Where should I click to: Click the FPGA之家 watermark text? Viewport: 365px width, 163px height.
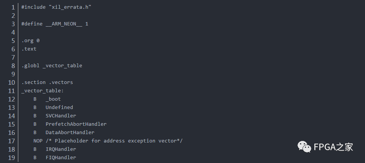click(333, 147)
